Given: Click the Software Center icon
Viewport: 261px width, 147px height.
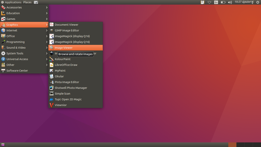Looking at the screenshot, I should click(x=3, y=71).
